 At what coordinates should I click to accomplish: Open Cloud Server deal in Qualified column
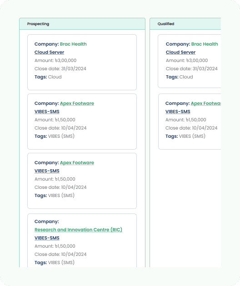[180, 52]
